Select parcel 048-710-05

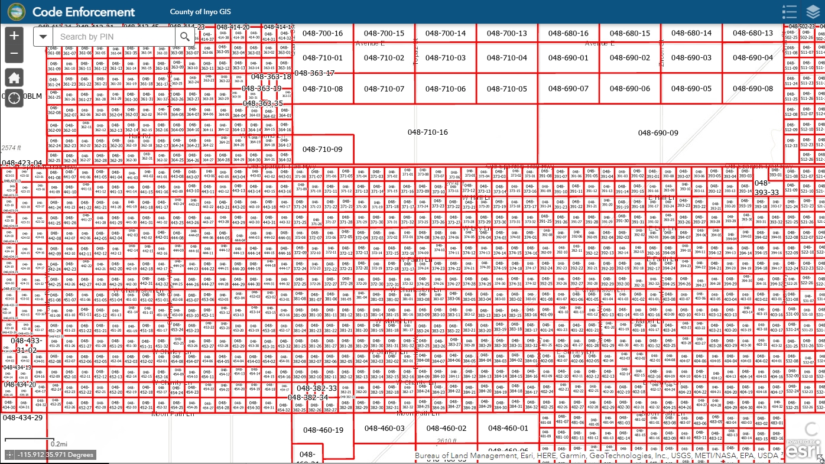pyautogui.click(x=506, y=89)
